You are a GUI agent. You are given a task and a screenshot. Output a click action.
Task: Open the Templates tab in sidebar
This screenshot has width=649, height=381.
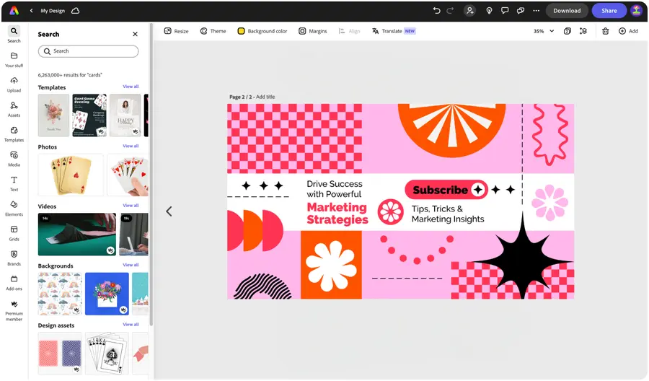[x=14, y=133]
